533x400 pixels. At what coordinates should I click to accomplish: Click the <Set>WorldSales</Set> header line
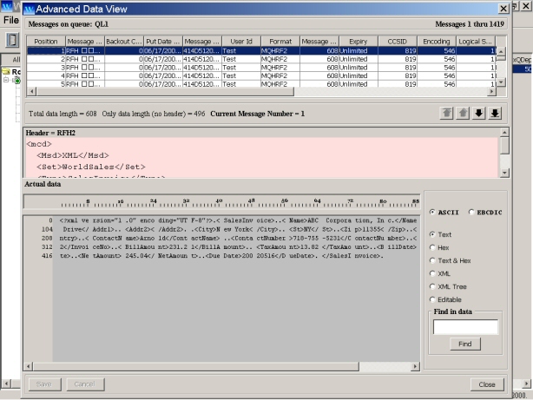(x=91, y=167)
